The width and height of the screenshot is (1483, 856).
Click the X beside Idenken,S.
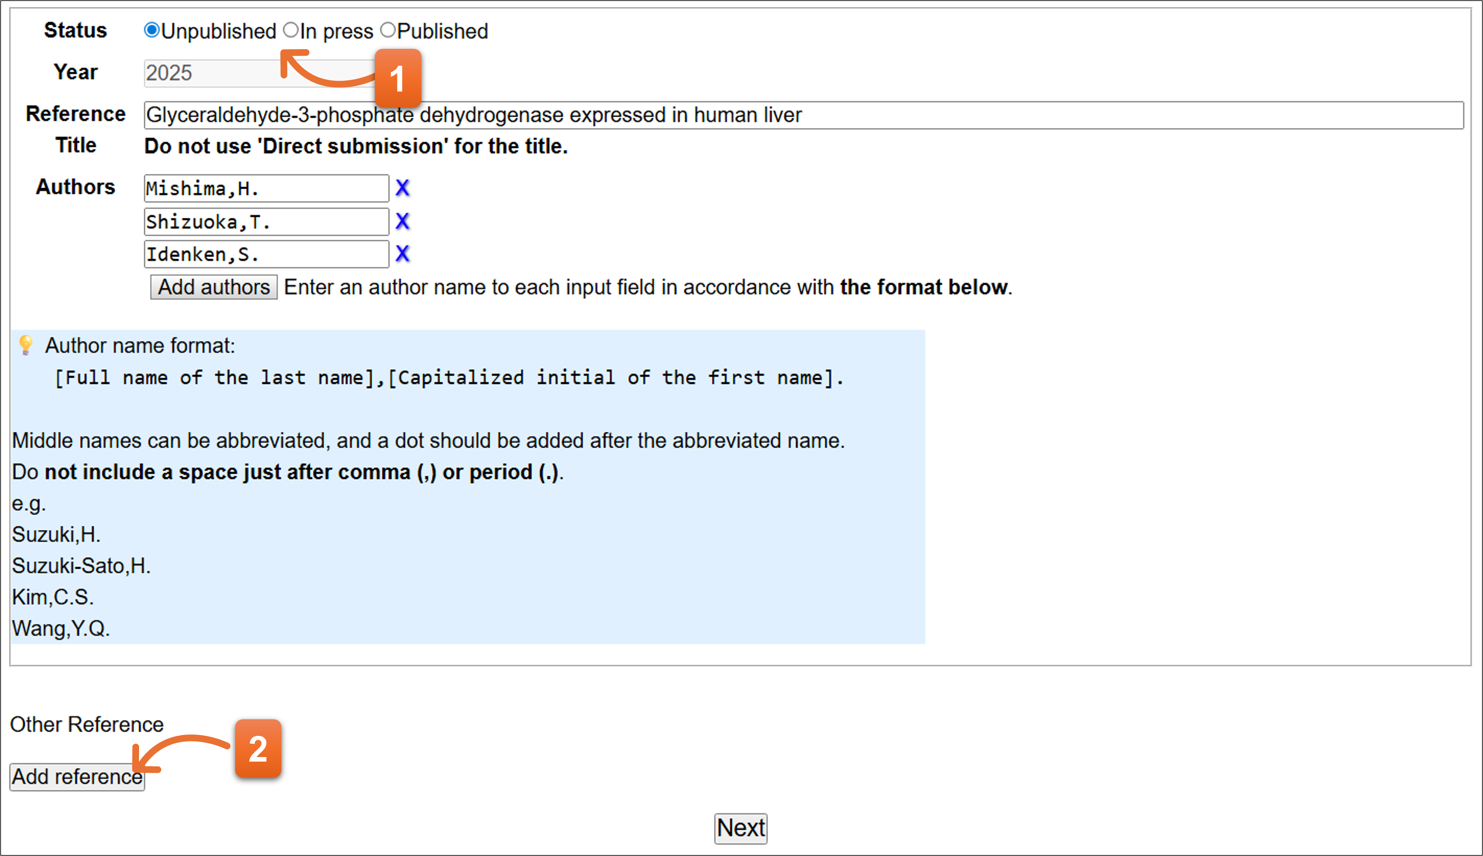pos(402,254)
